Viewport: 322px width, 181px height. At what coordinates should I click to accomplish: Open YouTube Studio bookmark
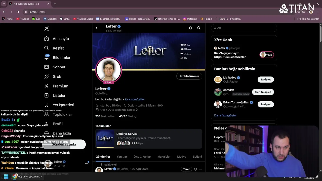(83, 19)
